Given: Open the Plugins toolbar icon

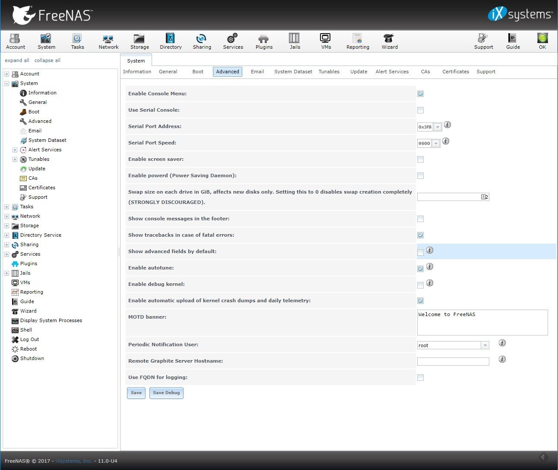Looking at the screenshot, I should coord(264,41).
